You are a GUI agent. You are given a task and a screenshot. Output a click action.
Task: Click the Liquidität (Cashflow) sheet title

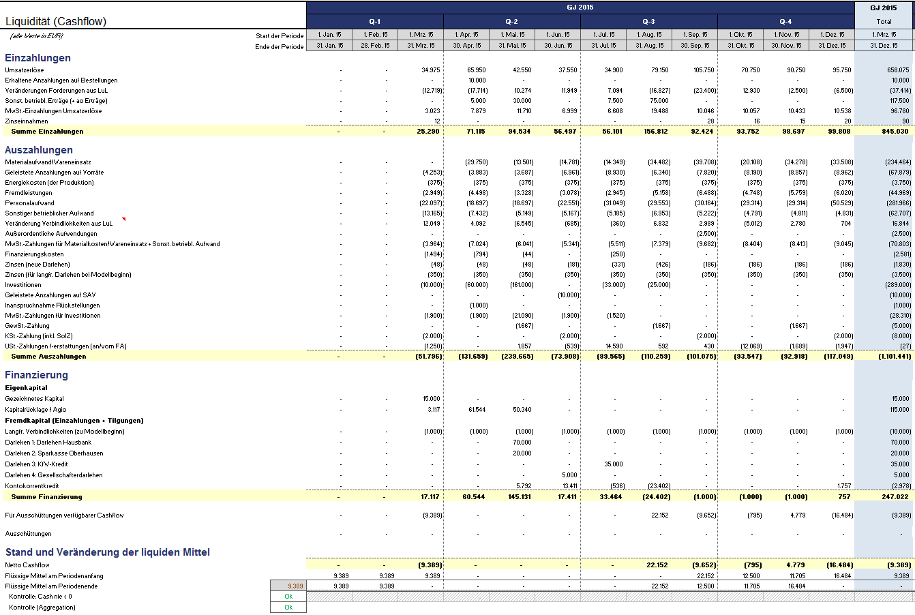[56, 22]
